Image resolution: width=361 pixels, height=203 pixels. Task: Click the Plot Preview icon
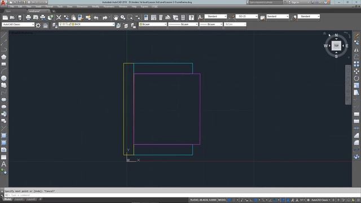36,17
